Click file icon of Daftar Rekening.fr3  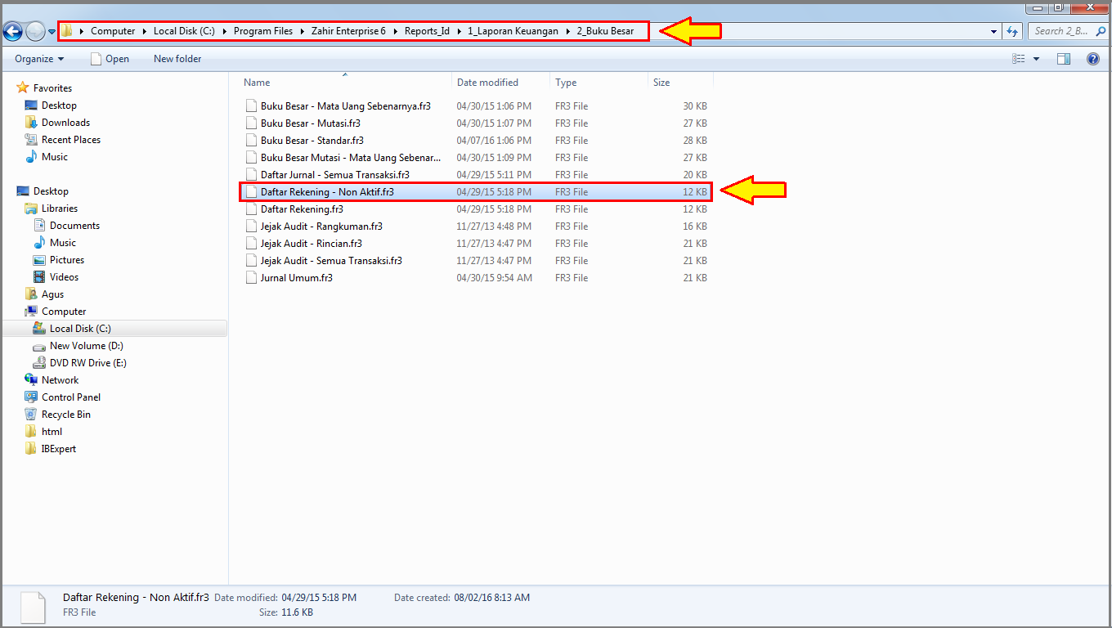click(x=252, y=209)
